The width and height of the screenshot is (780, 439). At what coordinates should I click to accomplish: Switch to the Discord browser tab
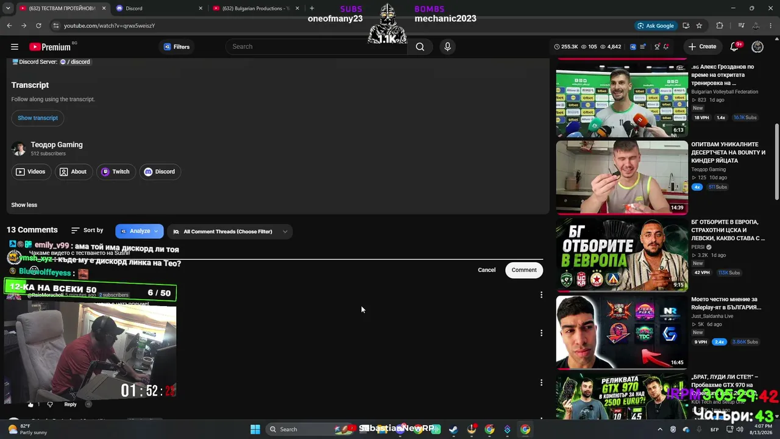coord(160,9)
